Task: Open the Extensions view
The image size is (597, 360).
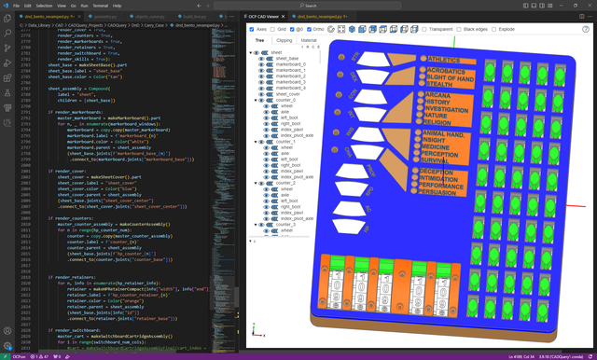Action: tap(7, 78)
